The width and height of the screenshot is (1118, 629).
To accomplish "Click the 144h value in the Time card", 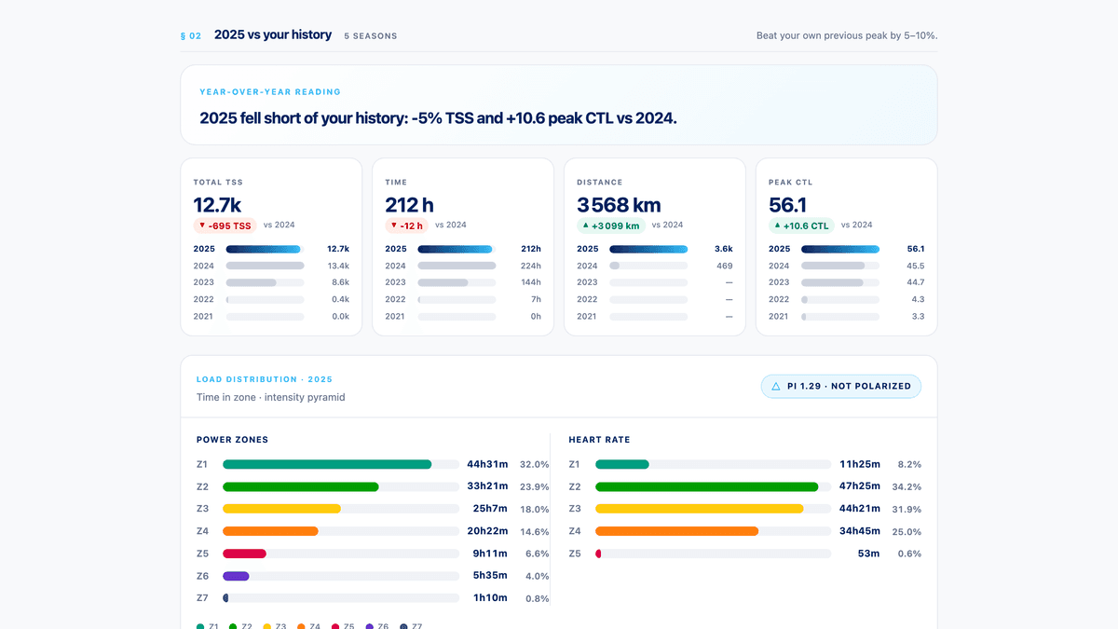I will [x=531, y=282].
